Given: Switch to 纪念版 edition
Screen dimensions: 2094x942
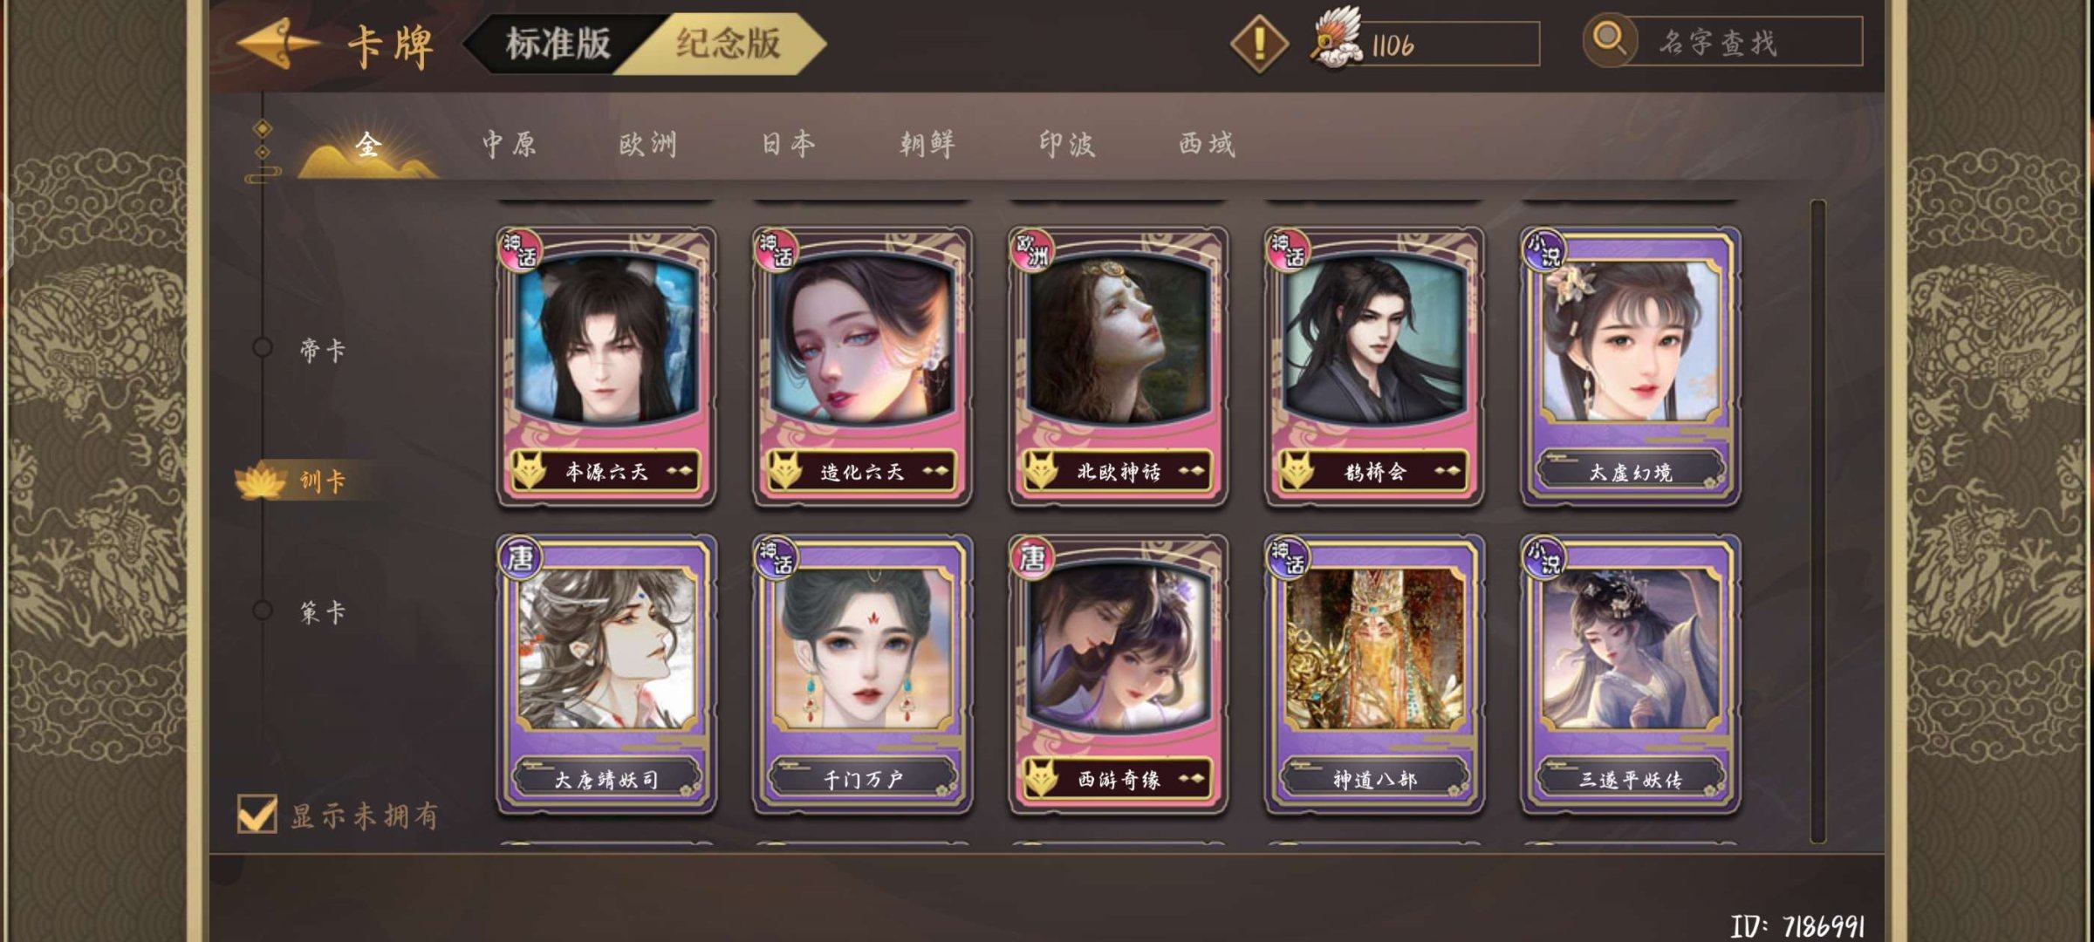Looking at the screenshot, I should [x=726, y=44].
